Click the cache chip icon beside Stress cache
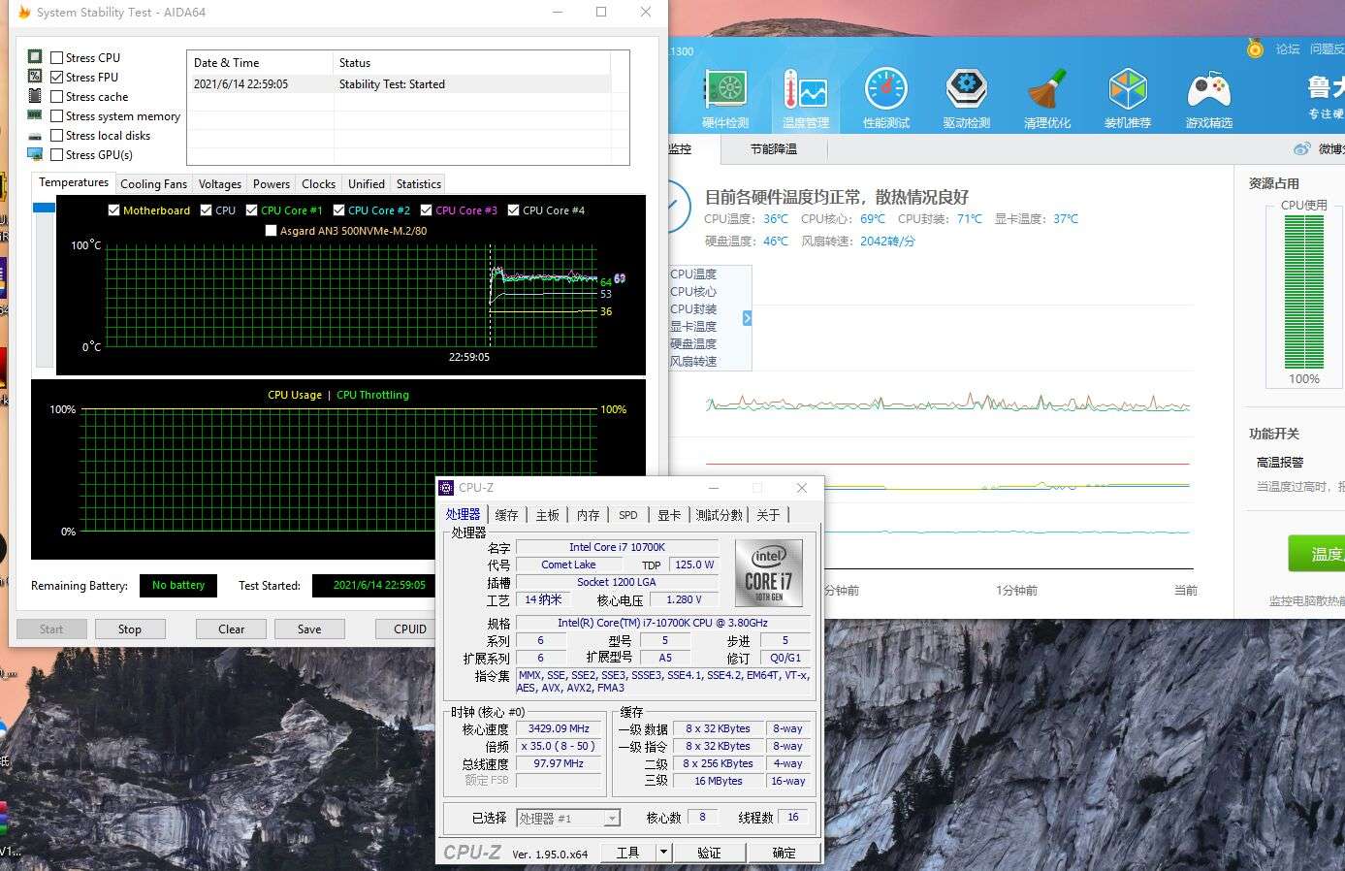1345x871 pixels. pyautogui.click(x=35, y=96)
